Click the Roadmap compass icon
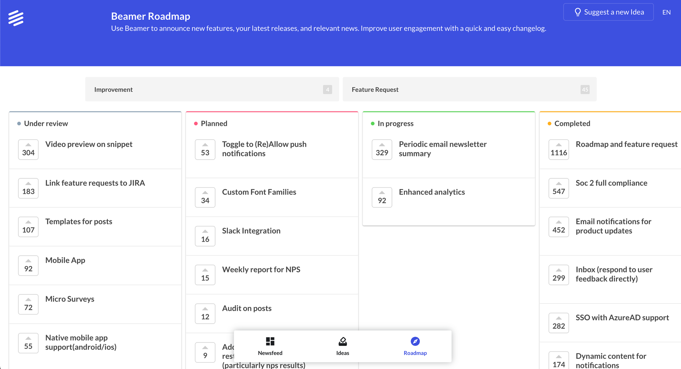The height and width of the screenshot is (369, 681). tap(415, 341)
